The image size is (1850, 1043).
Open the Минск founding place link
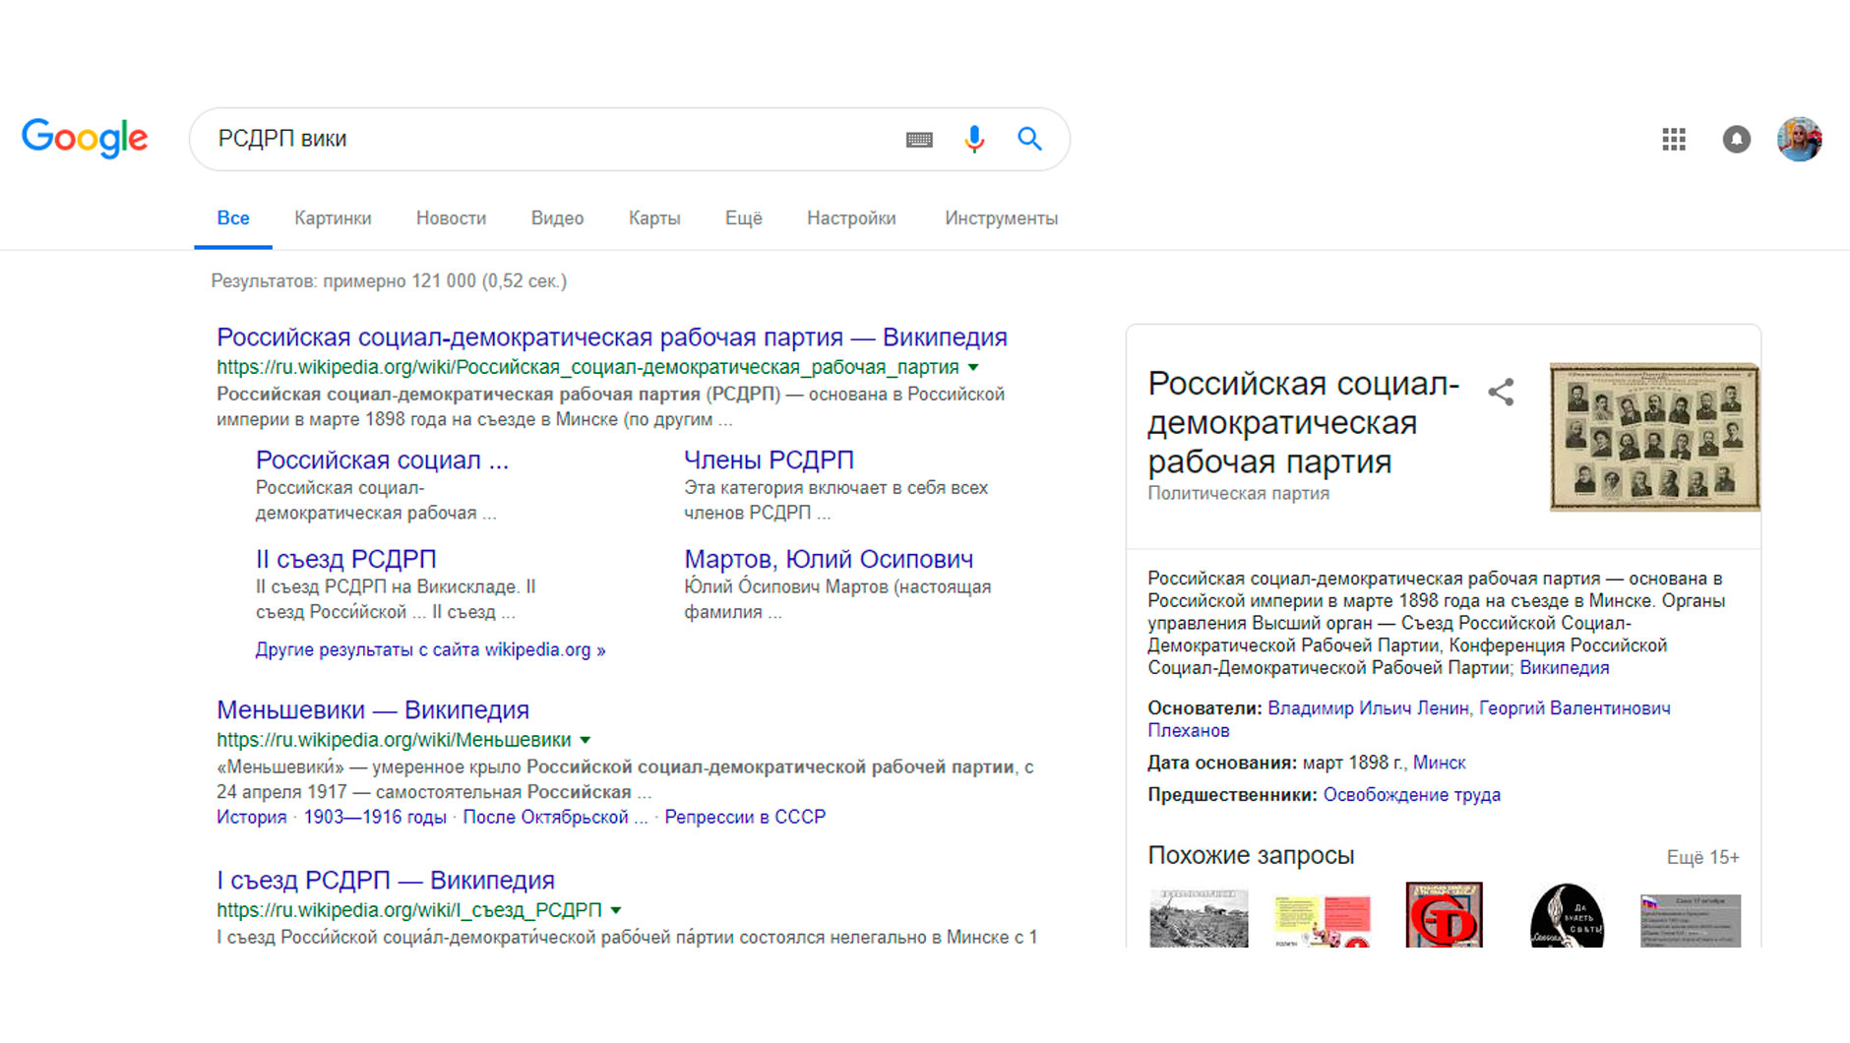pos(1439,763)
